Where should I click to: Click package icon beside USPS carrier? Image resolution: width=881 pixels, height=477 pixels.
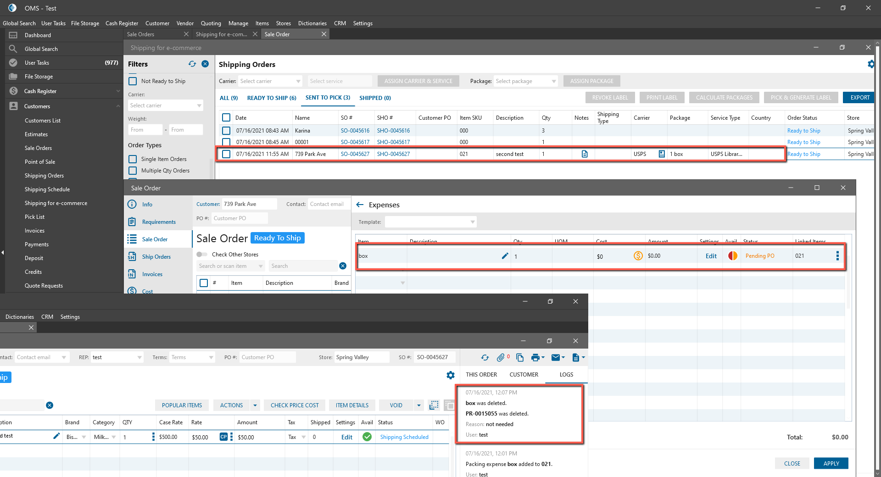pyautogui.click(x=662, y=154)
